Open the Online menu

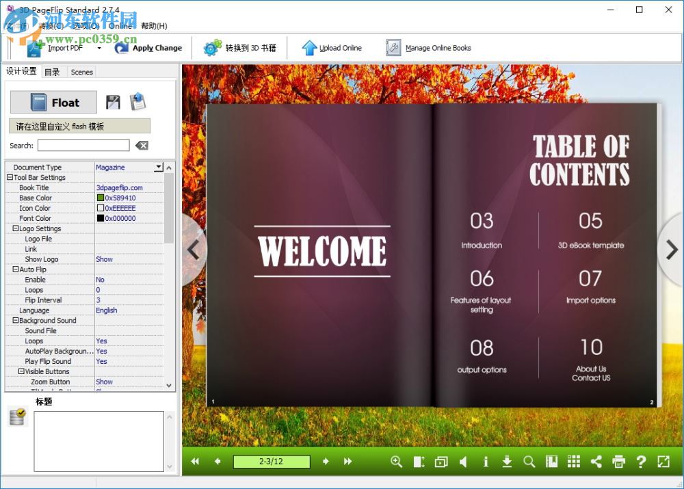pos(120,26)
